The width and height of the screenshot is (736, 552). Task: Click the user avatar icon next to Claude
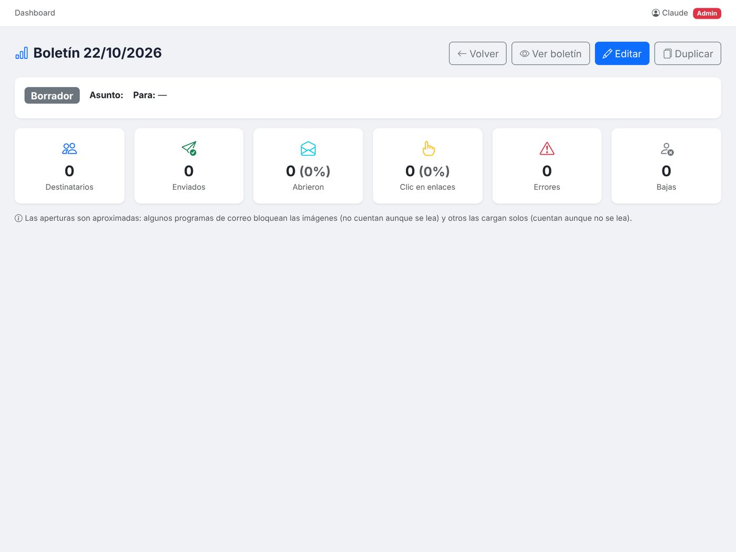click(x=656, y=13)
